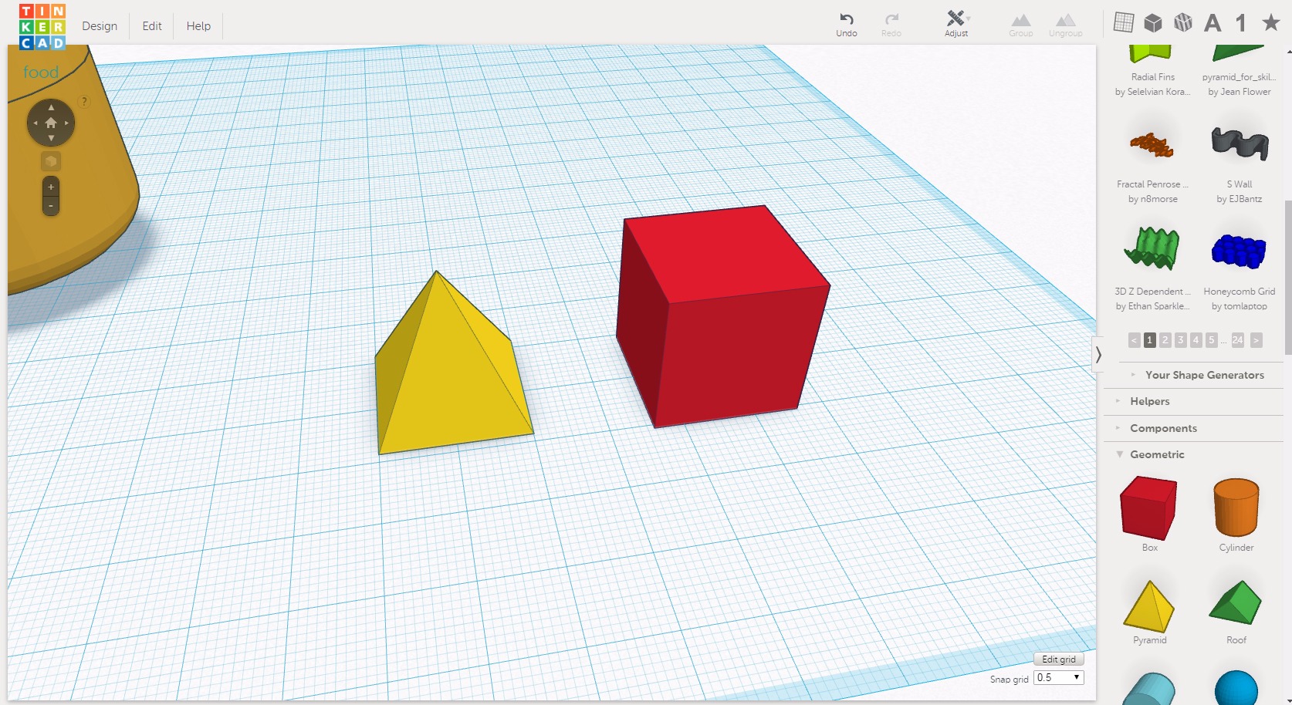This screenshot has width=1292, height=705.
Task: Go to generators page 24
Action: (1237, 340)
